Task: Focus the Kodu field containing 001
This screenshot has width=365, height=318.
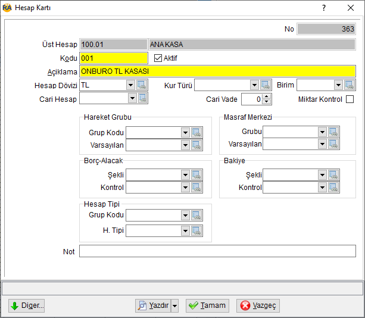Action: [114, 58]
